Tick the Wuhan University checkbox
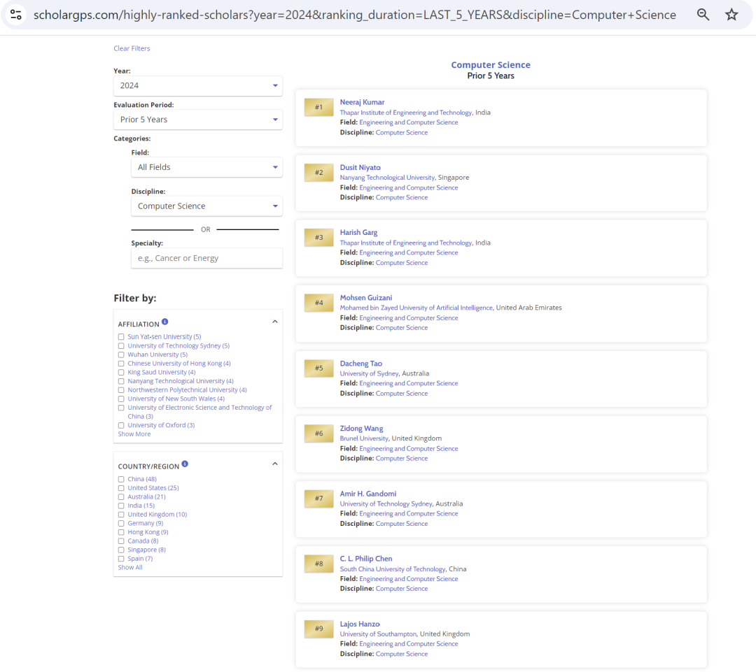Viewport: 756px width, 672px height. (x=121, y=355)
